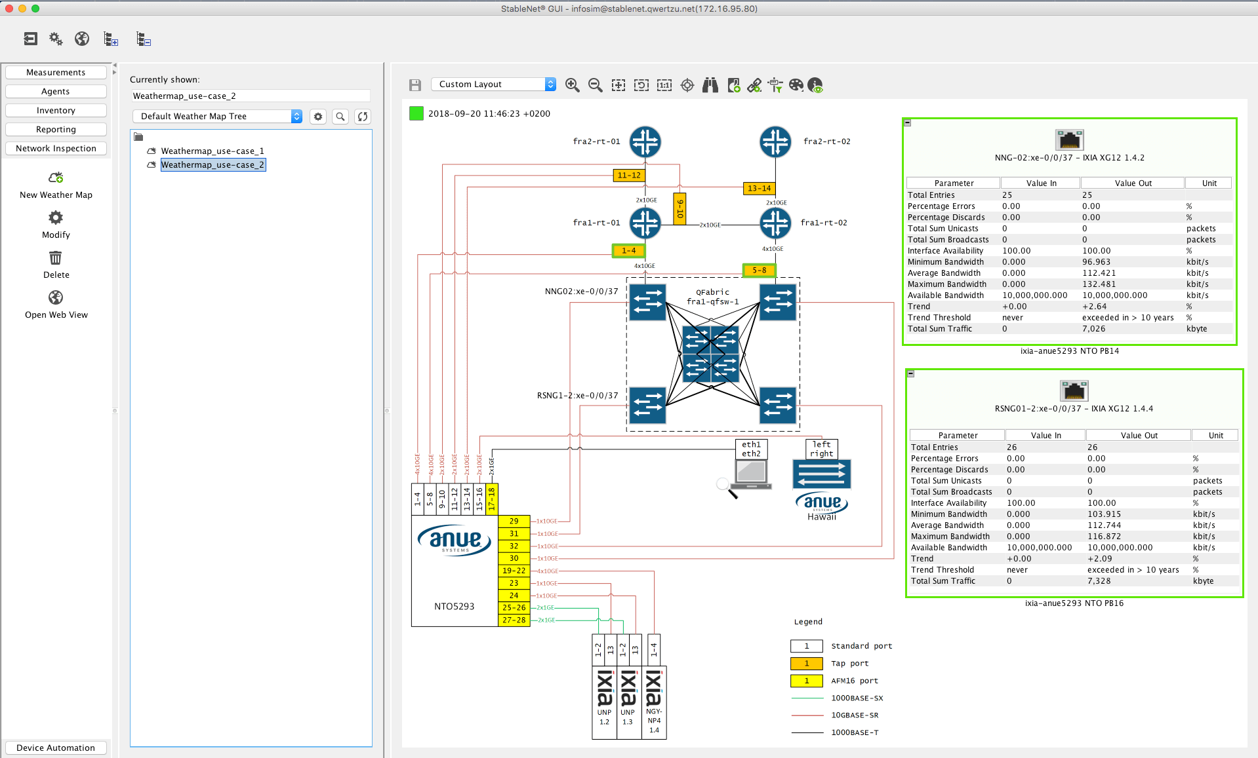This screenshot has height=758, width=1258.
Task: Click the fit-to-window zoom icon
Action: point(618,85)
